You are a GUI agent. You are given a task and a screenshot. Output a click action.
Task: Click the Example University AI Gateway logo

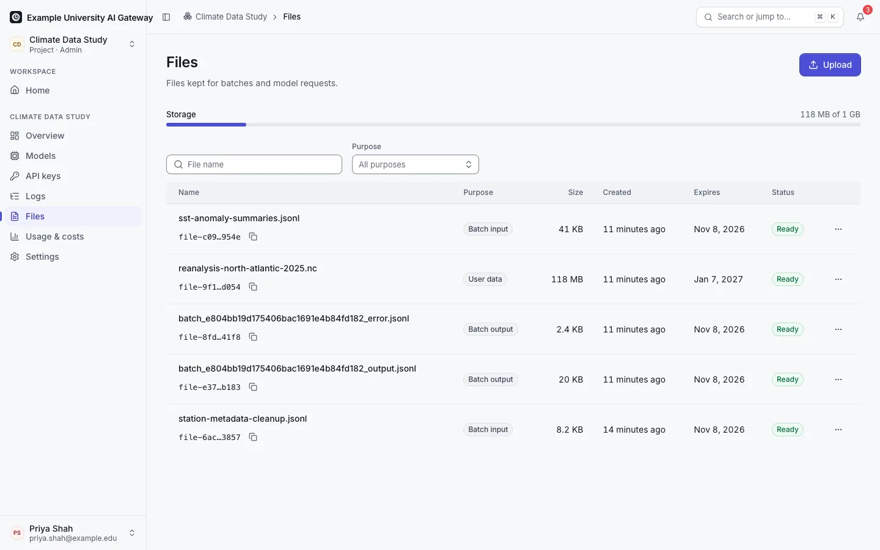coord(16,17)
